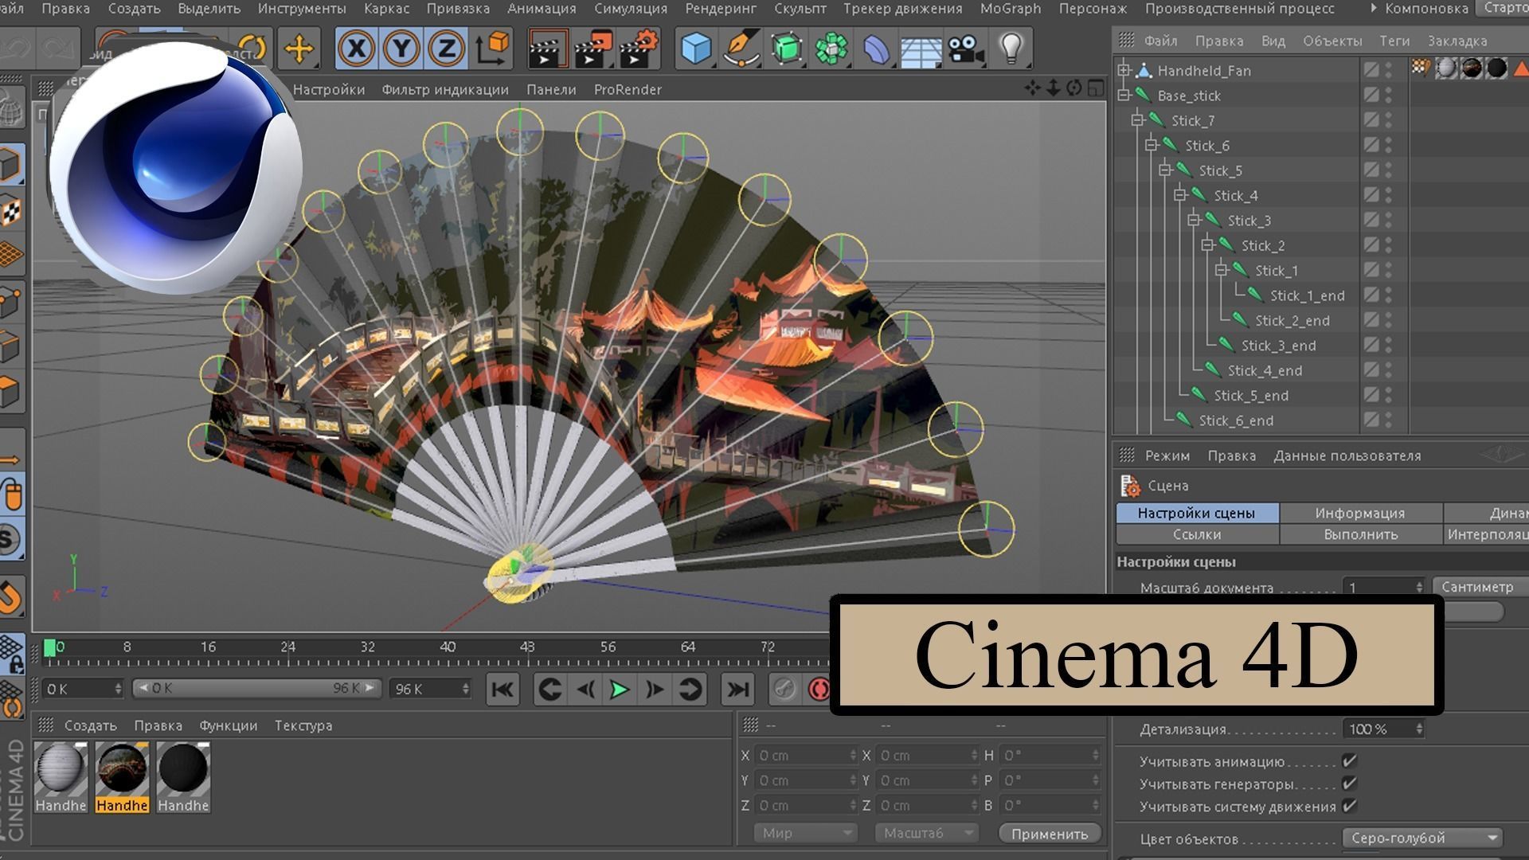1529x860 pixels.
Task: Click the X axis lock icon
Action: coord(356,49)
